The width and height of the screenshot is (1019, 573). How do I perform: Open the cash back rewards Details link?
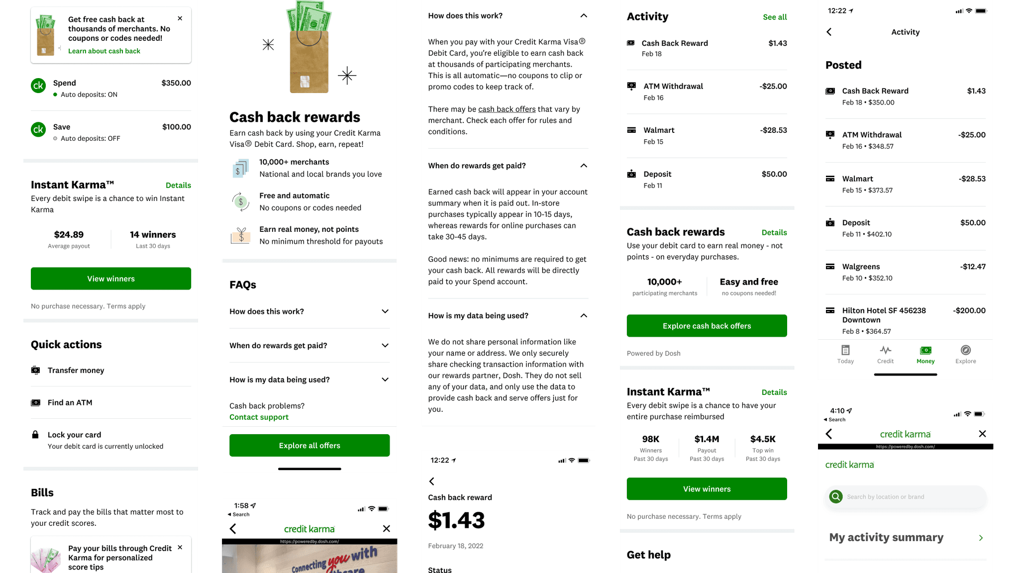pos(774,232)
